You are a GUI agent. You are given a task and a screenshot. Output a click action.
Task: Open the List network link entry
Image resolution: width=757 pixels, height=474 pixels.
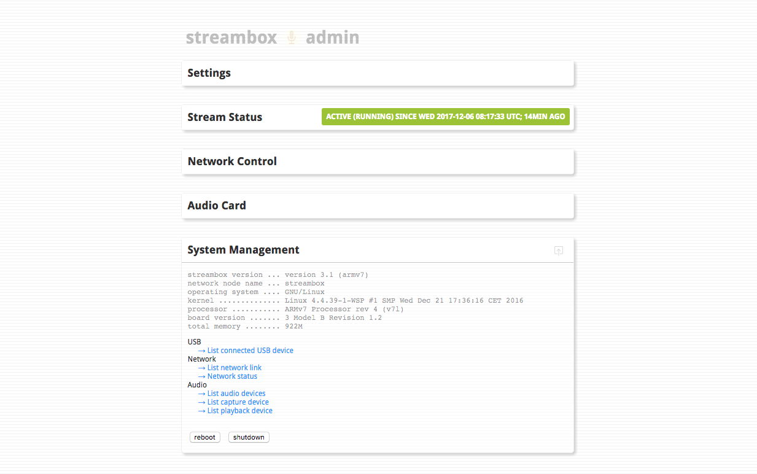(x=234, y=368)
